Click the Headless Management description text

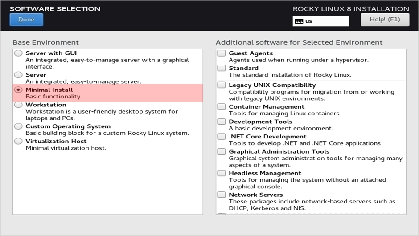[x=307, y=183]
